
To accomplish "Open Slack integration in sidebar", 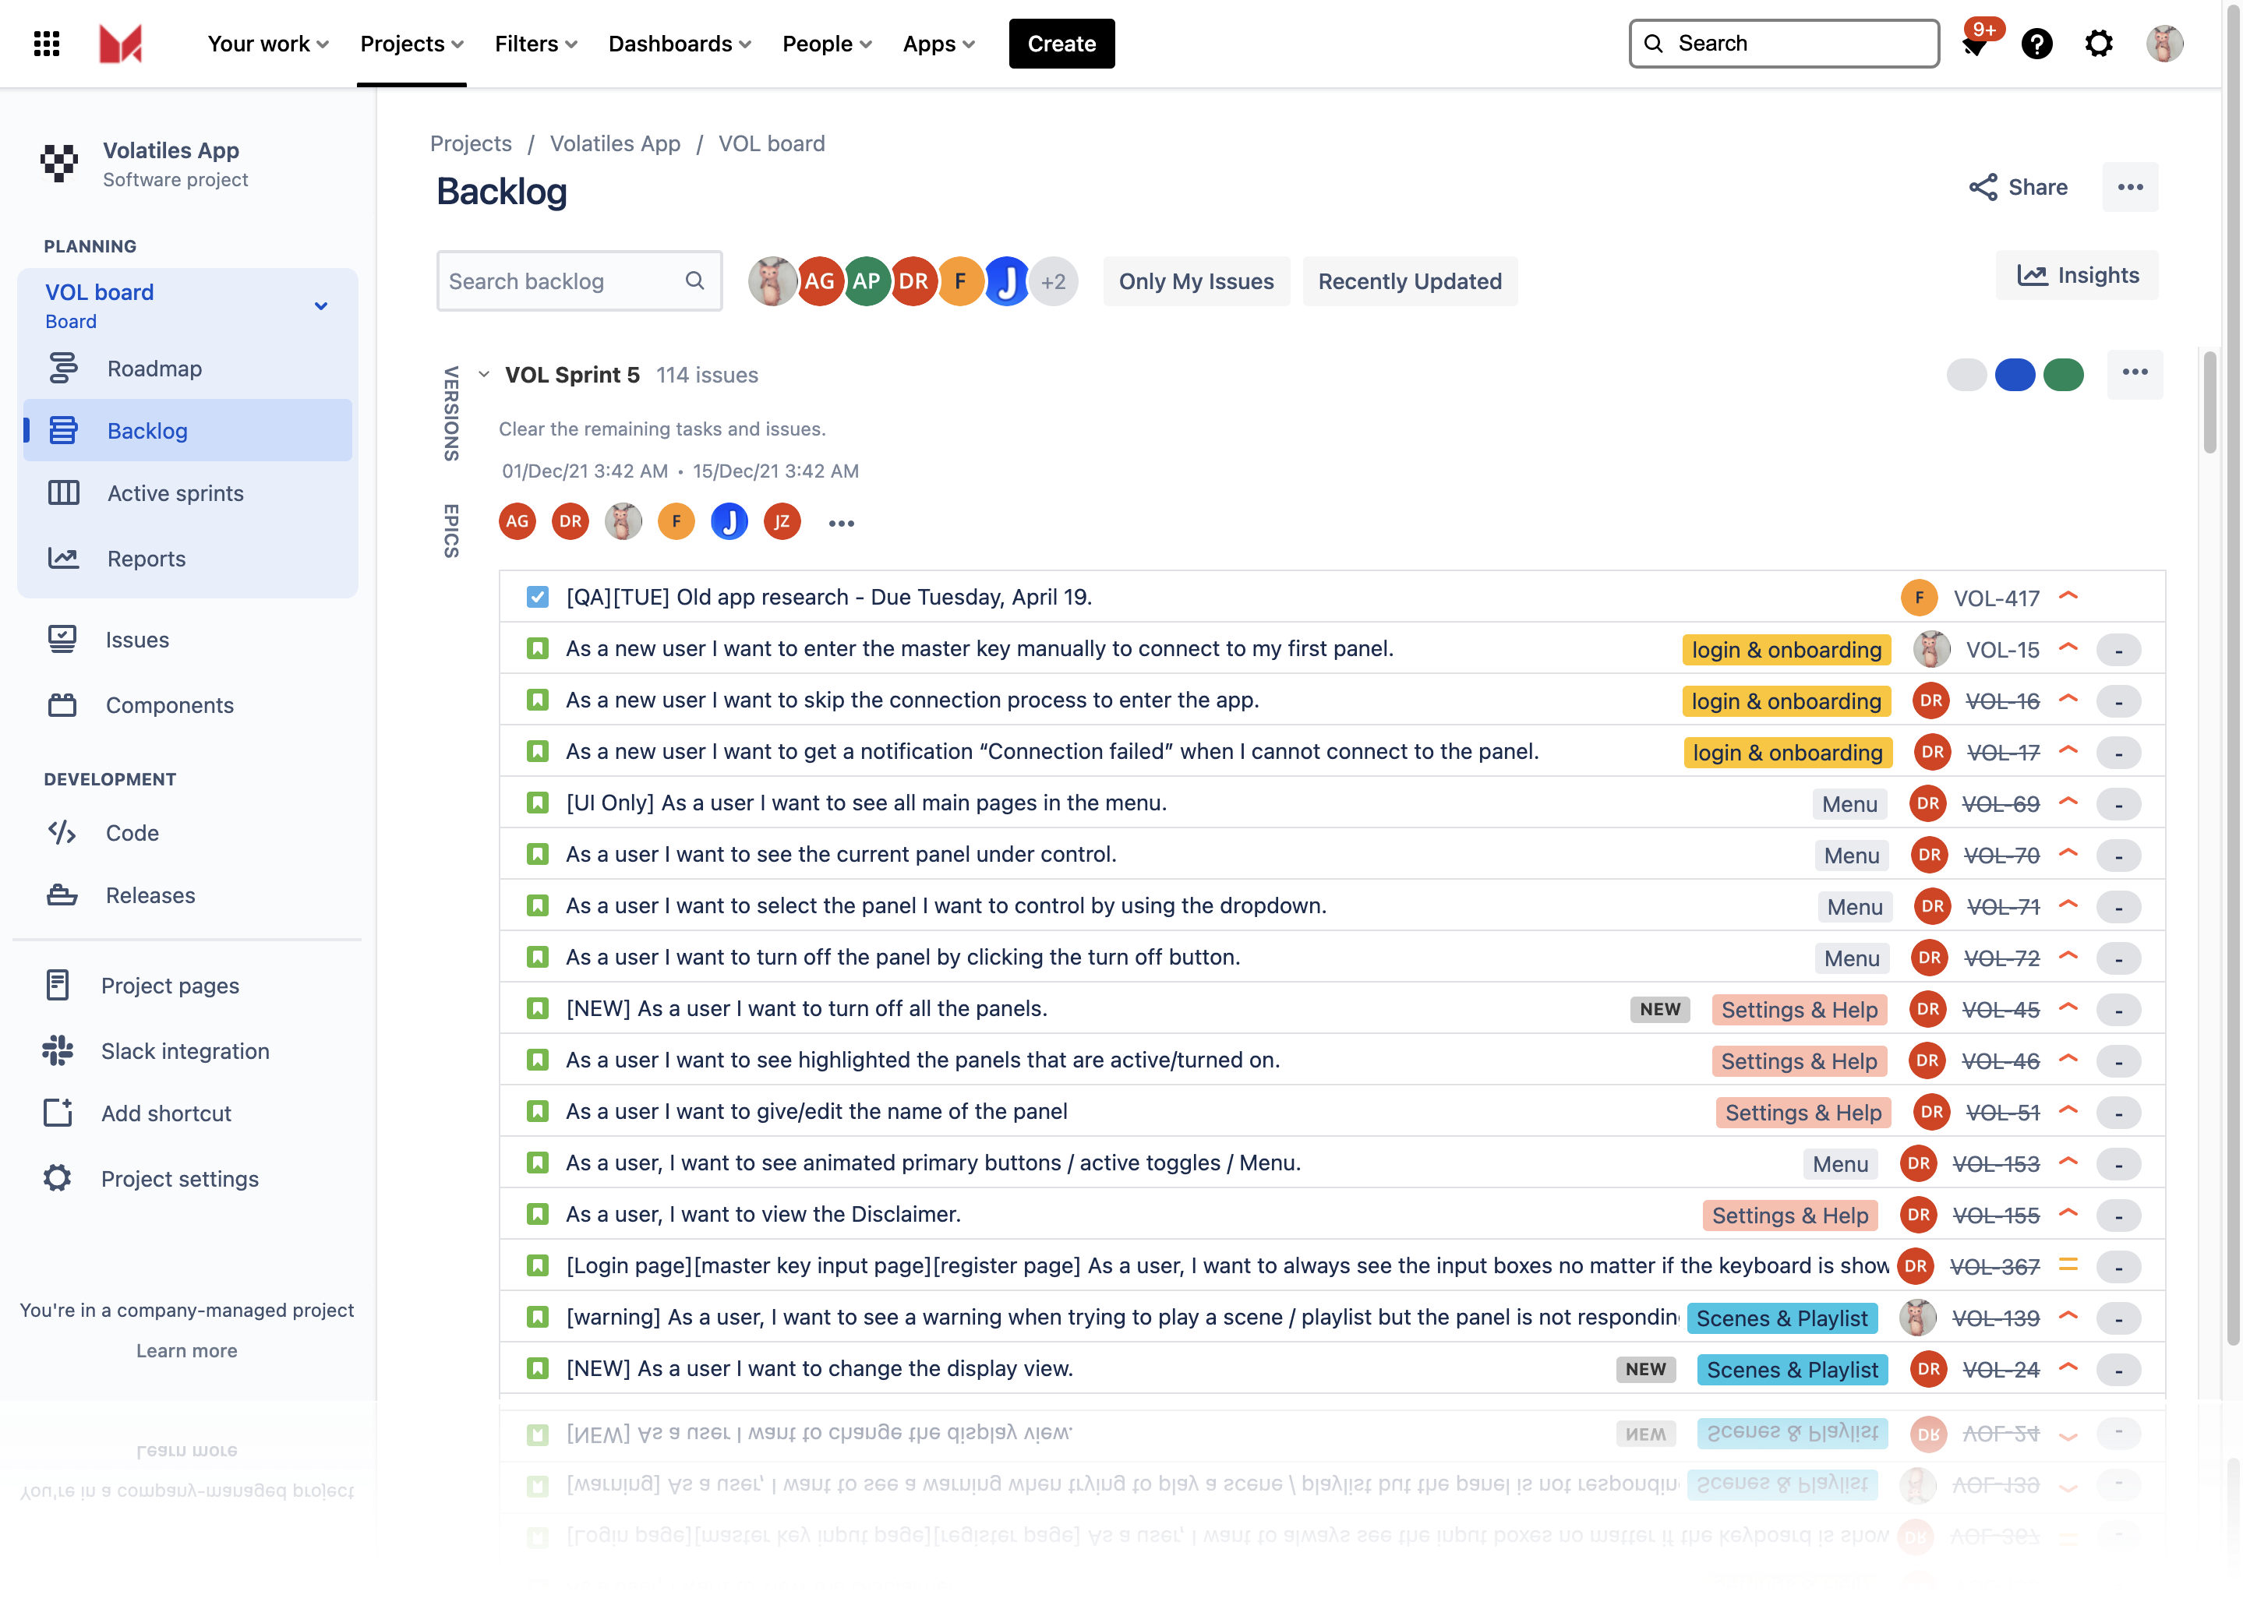I will 185,1051.
